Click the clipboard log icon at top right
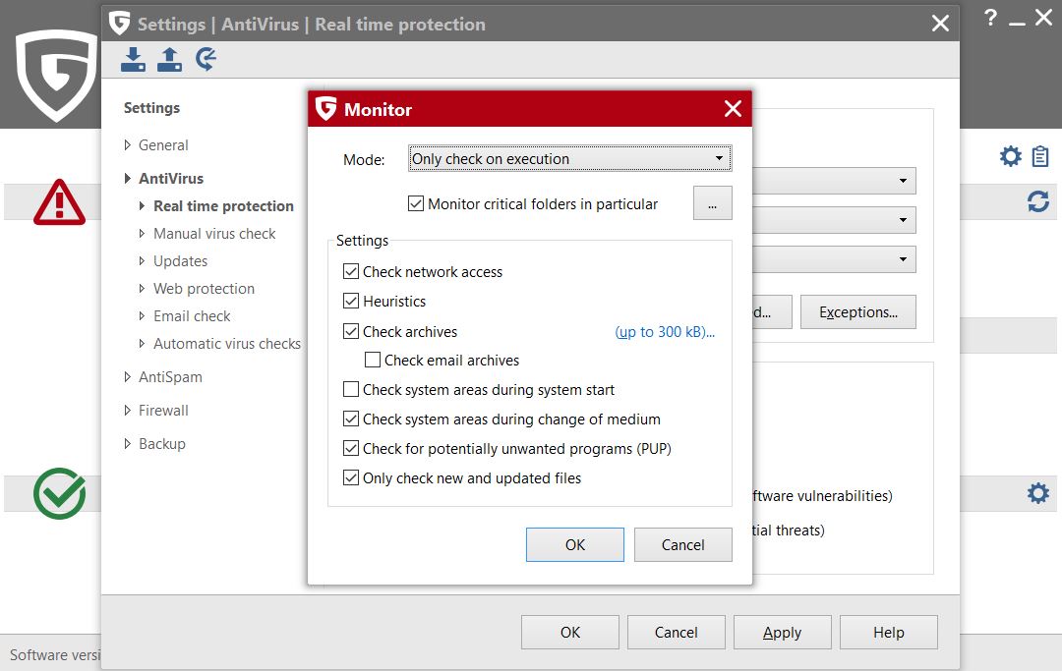 click(x=1040, y=156)
